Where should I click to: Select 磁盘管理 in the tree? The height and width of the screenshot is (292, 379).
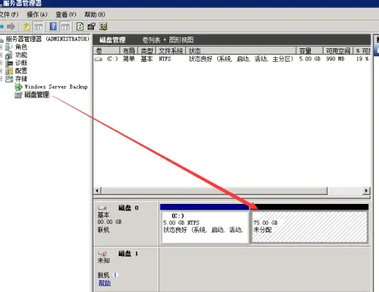pyautogui.click(x=37, y=95)
